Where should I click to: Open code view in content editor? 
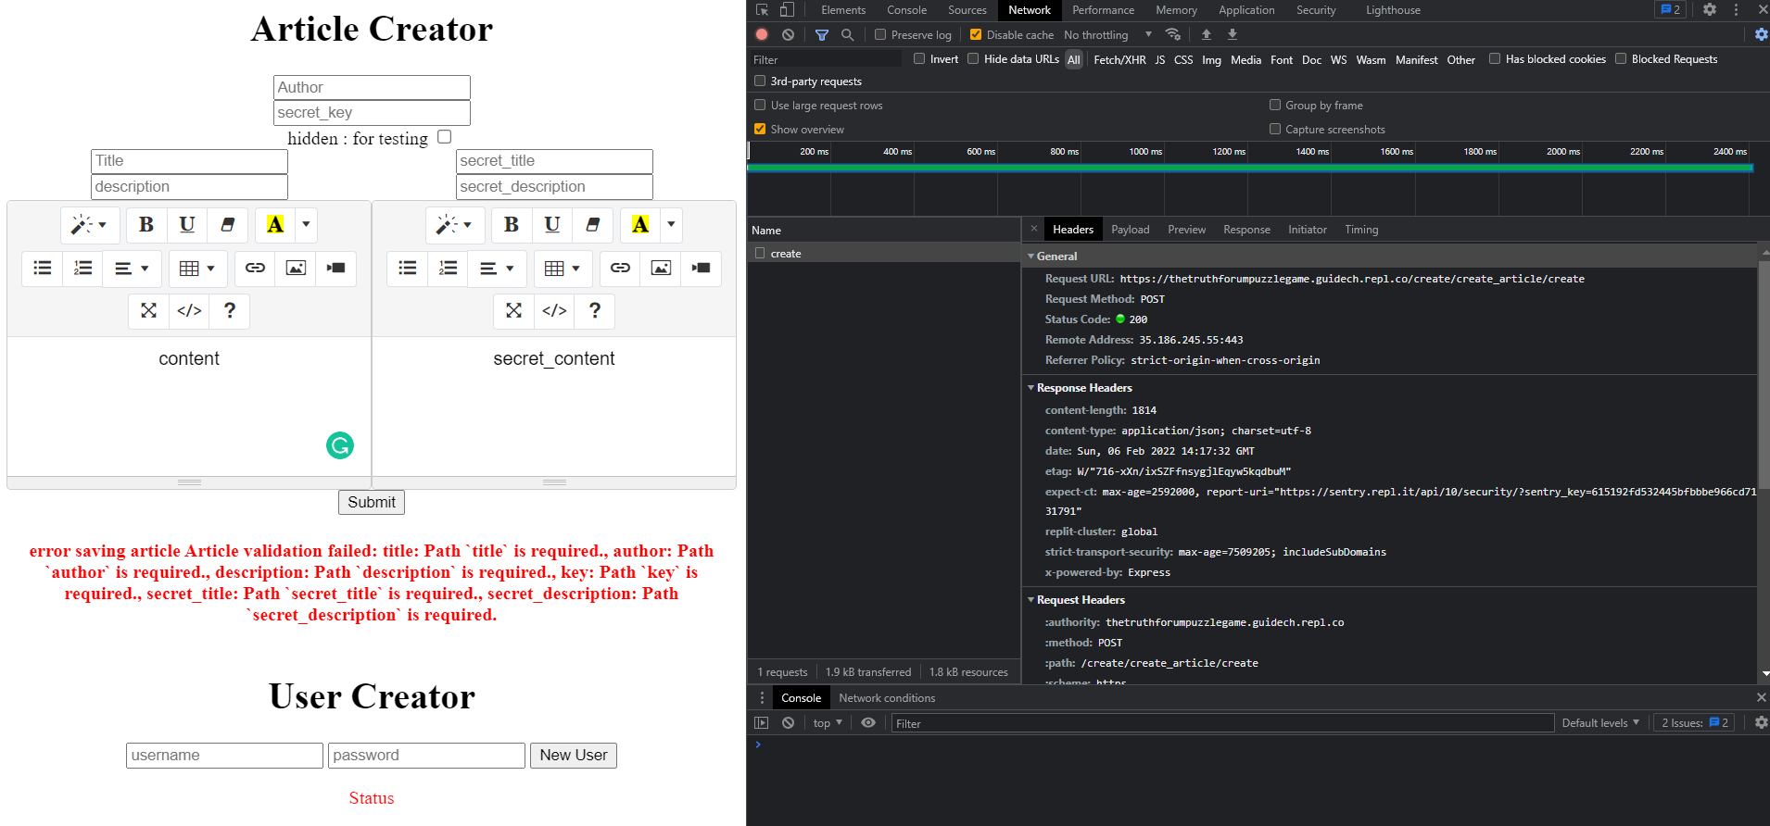189,311
